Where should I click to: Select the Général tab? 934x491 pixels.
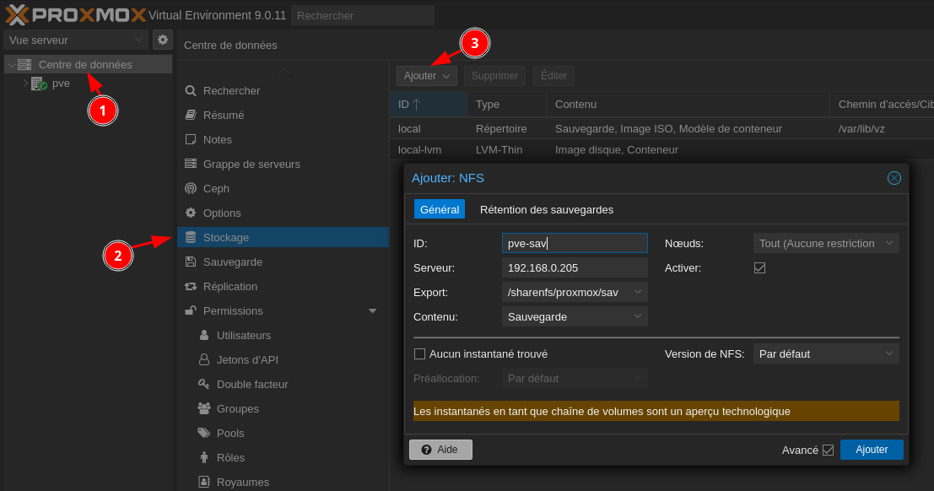(x=439, y=209)
